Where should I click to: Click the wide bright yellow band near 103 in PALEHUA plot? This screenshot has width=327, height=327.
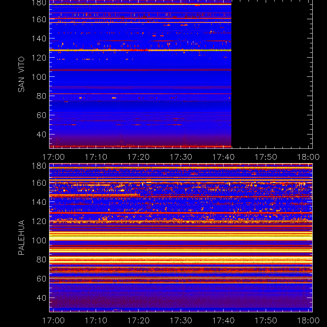181,237
